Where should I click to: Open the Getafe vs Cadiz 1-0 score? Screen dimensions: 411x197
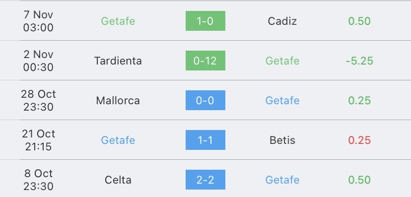(x=205, y=21)
